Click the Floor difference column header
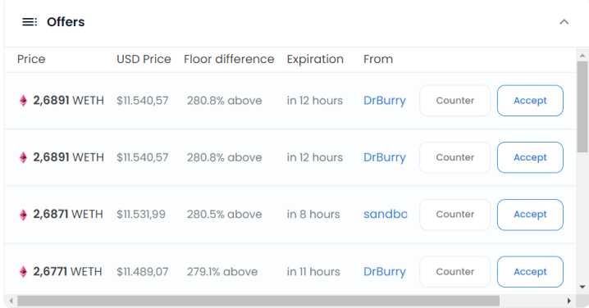Screen dimensions: 589x308 click(x=229, y=59)
